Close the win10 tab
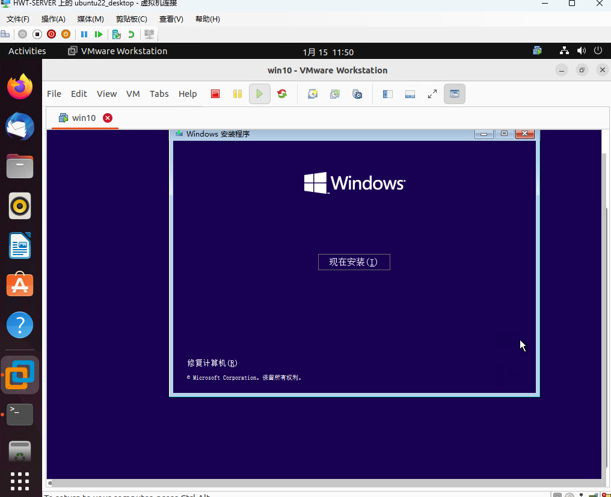Image resolution: width=611 pixels, height=497 pixels. tap(108, 118)
